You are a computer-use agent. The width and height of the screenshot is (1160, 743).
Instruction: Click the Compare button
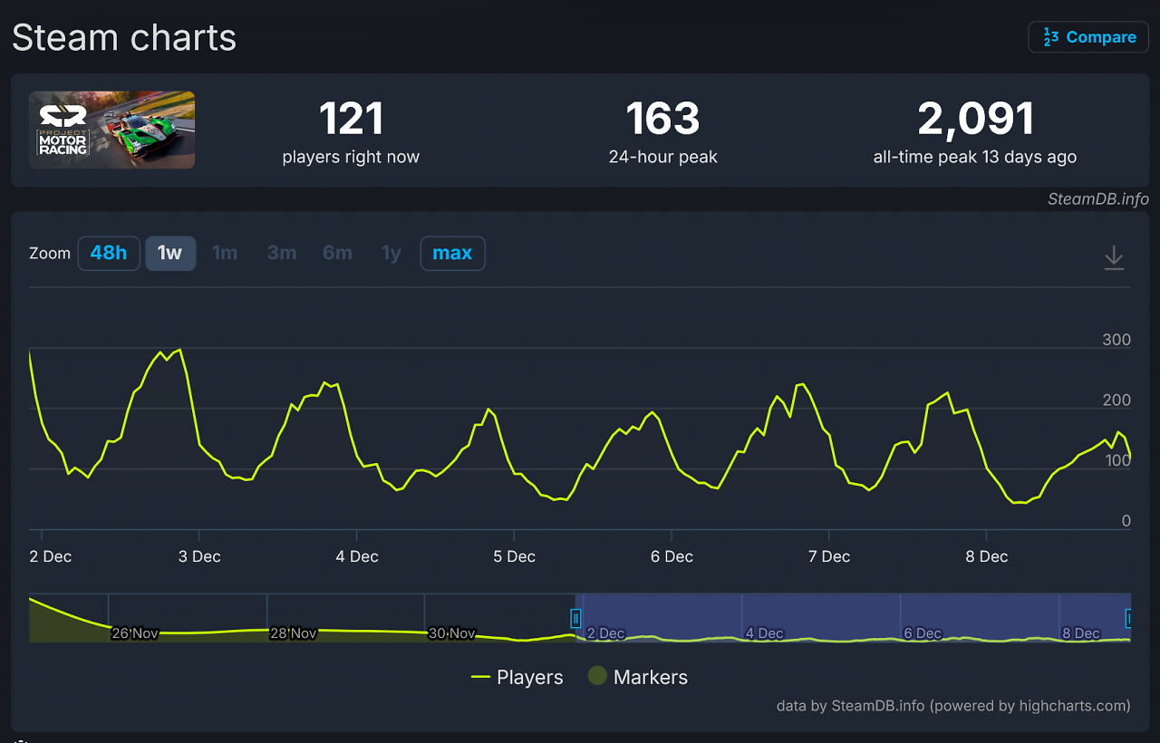tap(1088, 37)
